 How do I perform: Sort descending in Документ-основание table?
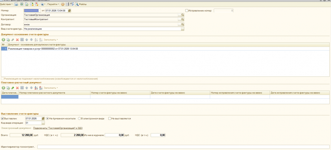[x=41, y=40]
